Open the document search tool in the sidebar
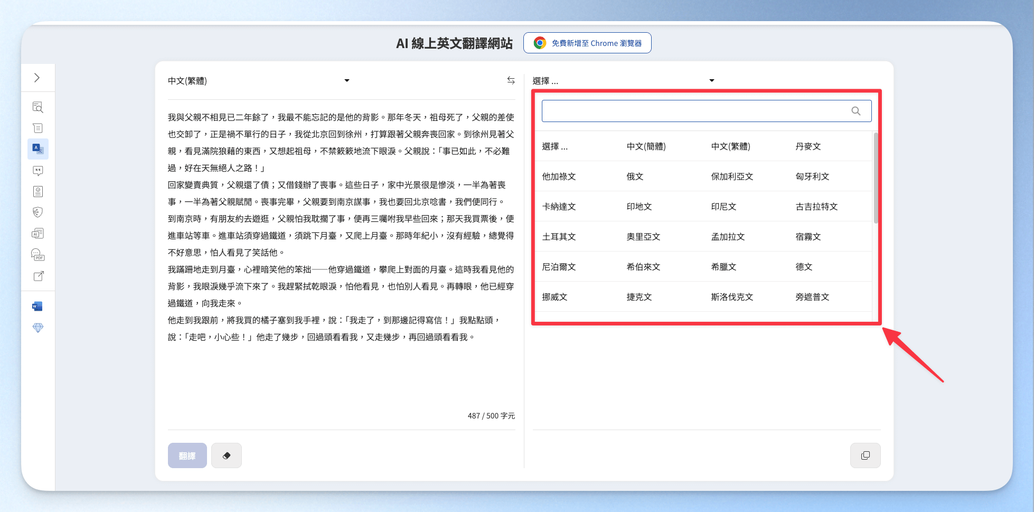1034x512 pixels. pos(37,107)
